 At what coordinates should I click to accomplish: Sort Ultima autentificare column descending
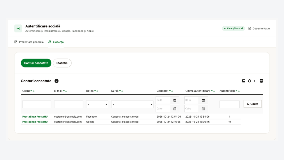point(212,91)
